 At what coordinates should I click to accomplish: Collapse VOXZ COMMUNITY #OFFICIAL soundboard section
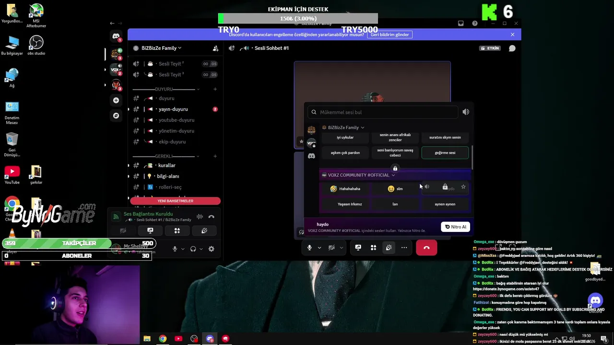pyautogui.click(x=393, y=175)
